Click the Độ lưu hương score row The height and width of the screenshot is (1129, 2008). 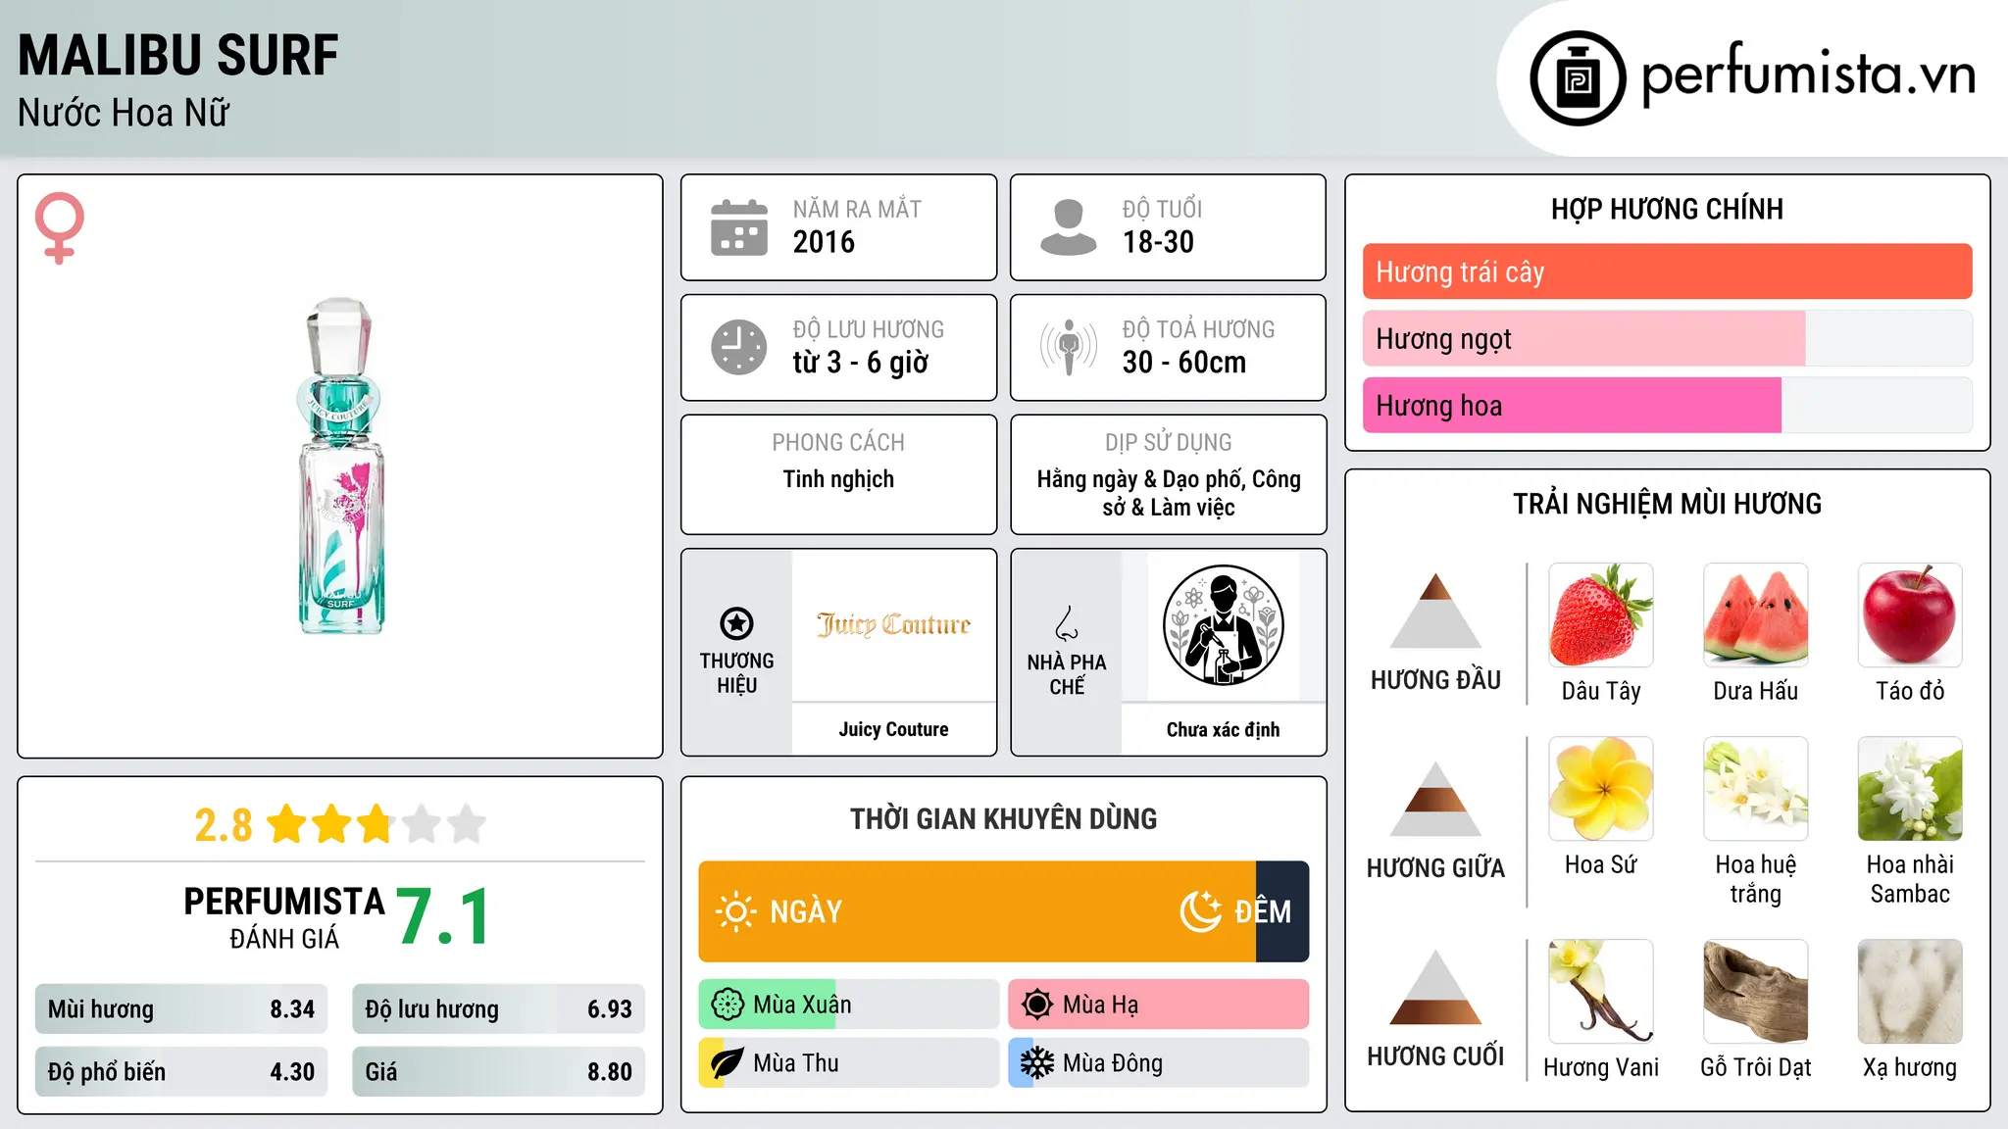pos(498,1008)
